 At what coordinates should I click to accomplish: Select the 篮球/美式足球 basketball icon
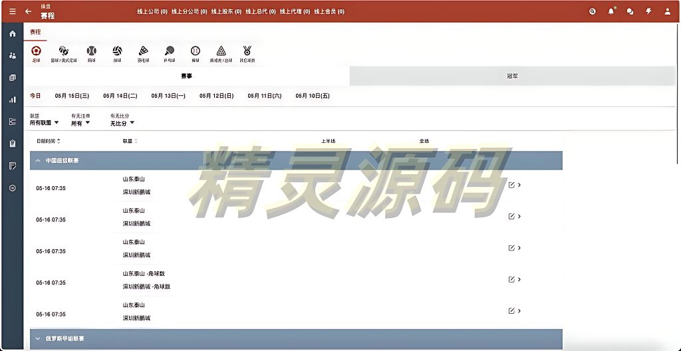pos(64,54)
